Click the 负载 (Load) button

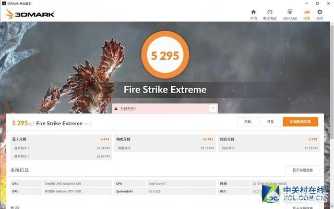tap(248, 122)
